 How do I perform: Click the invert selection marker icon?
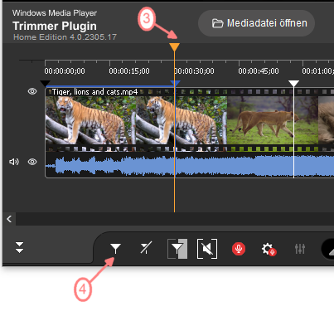click(x=177, y=249)
